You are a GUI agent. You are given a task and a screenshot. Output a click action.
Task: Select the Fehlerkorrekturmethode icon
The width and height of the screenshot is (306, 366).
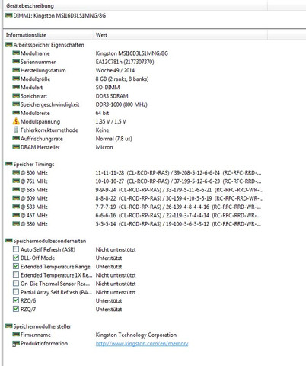(x=16, y=130)
